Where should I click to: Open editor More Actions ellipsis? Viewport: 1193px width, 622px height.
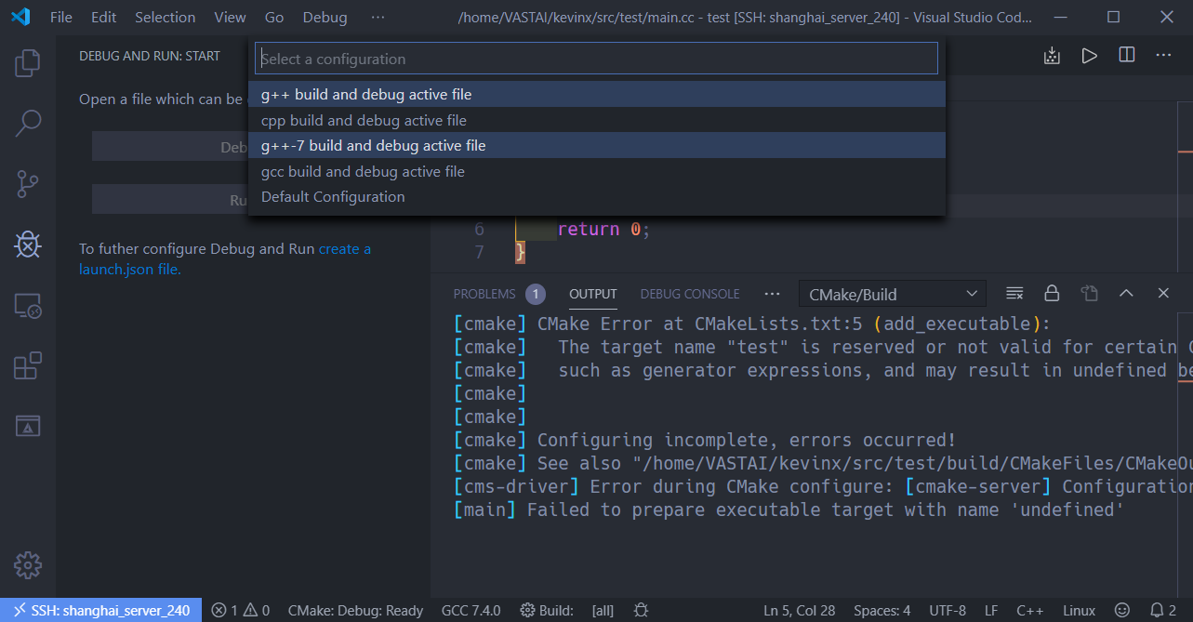click(1163, 56)
